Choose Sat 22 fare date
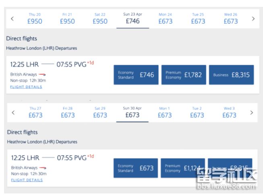The height and width of the screenshot is (195, 263). click(x=100, y=18)
